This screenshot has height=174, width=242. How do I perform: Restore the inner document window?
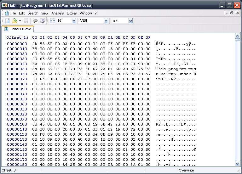232,13
